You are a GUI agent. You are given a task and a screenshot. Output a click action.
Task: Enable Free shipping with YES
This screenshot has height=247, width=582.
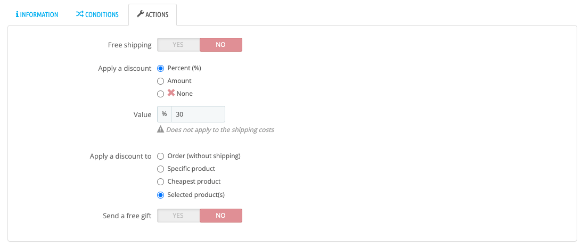178,45
